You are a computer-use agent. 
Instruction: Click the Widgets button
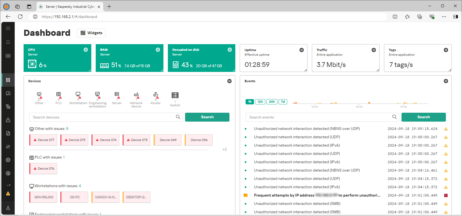[91, 33]
